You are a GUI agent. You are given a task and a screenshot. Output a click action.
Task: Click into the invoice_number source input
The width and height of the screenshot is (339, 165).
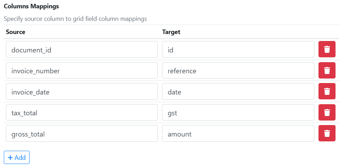click(82, 71)
